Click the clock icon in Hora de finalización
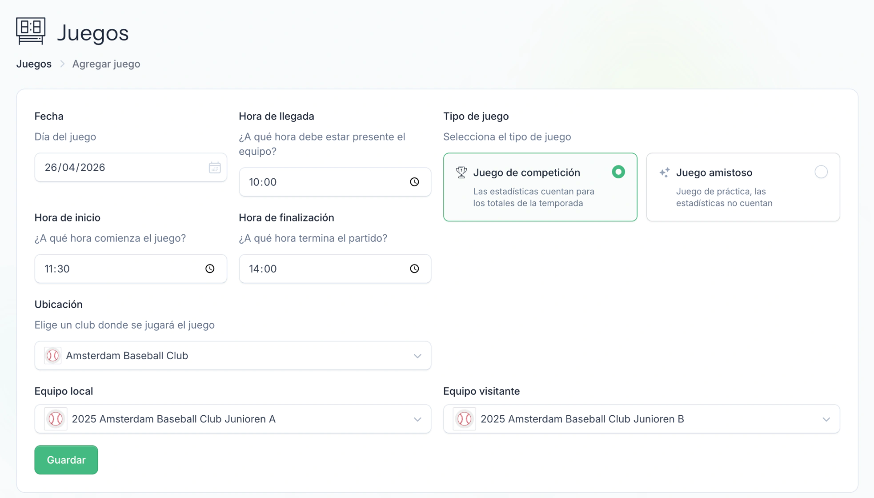 tap(414, 269)
